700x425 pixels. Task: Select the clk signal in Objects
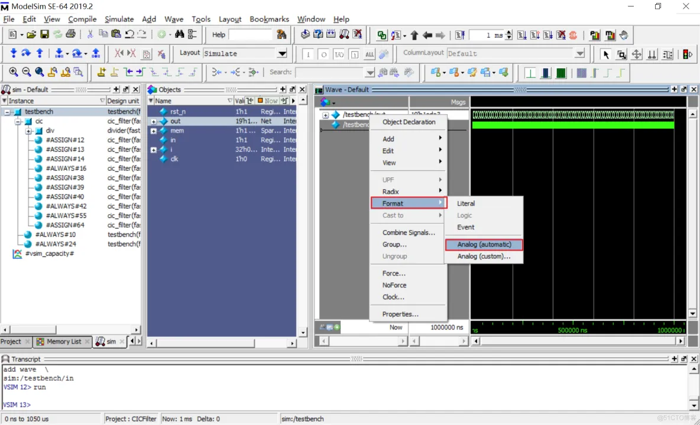click(174, 159)
